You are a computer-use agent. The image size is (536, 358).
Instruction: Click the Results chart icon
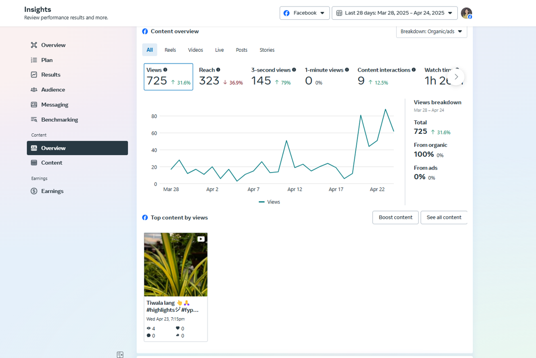34,75
